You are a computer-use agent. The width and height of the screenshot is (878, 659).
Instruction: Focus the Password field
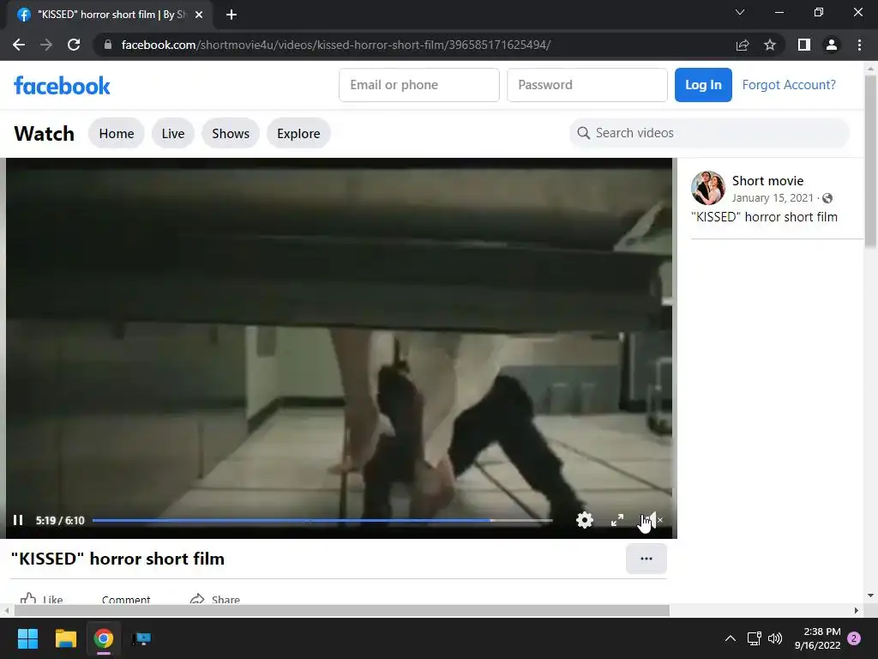586,85
